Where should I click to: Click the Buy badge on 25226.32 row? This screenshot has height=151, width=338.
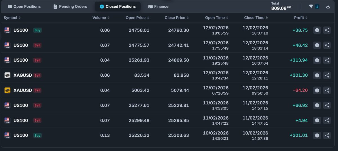point(37,135)
